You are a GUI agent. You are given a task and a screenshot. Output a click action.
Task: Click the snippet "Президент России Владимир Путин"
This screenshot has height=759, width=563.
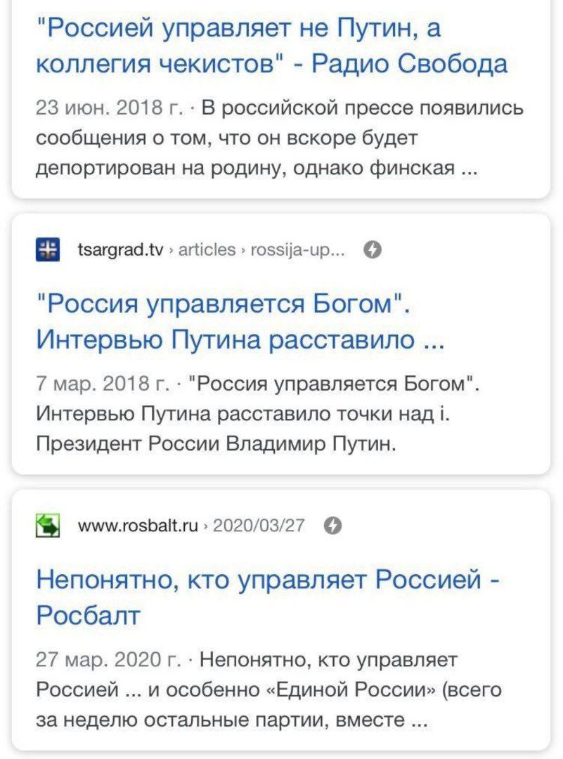tap(218, 444)
